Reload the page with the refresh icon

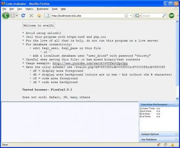click(23, 15)
